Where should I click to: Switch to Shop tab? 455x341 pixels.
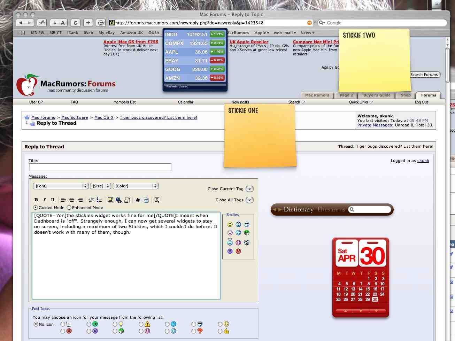click(x=406, y=95)
